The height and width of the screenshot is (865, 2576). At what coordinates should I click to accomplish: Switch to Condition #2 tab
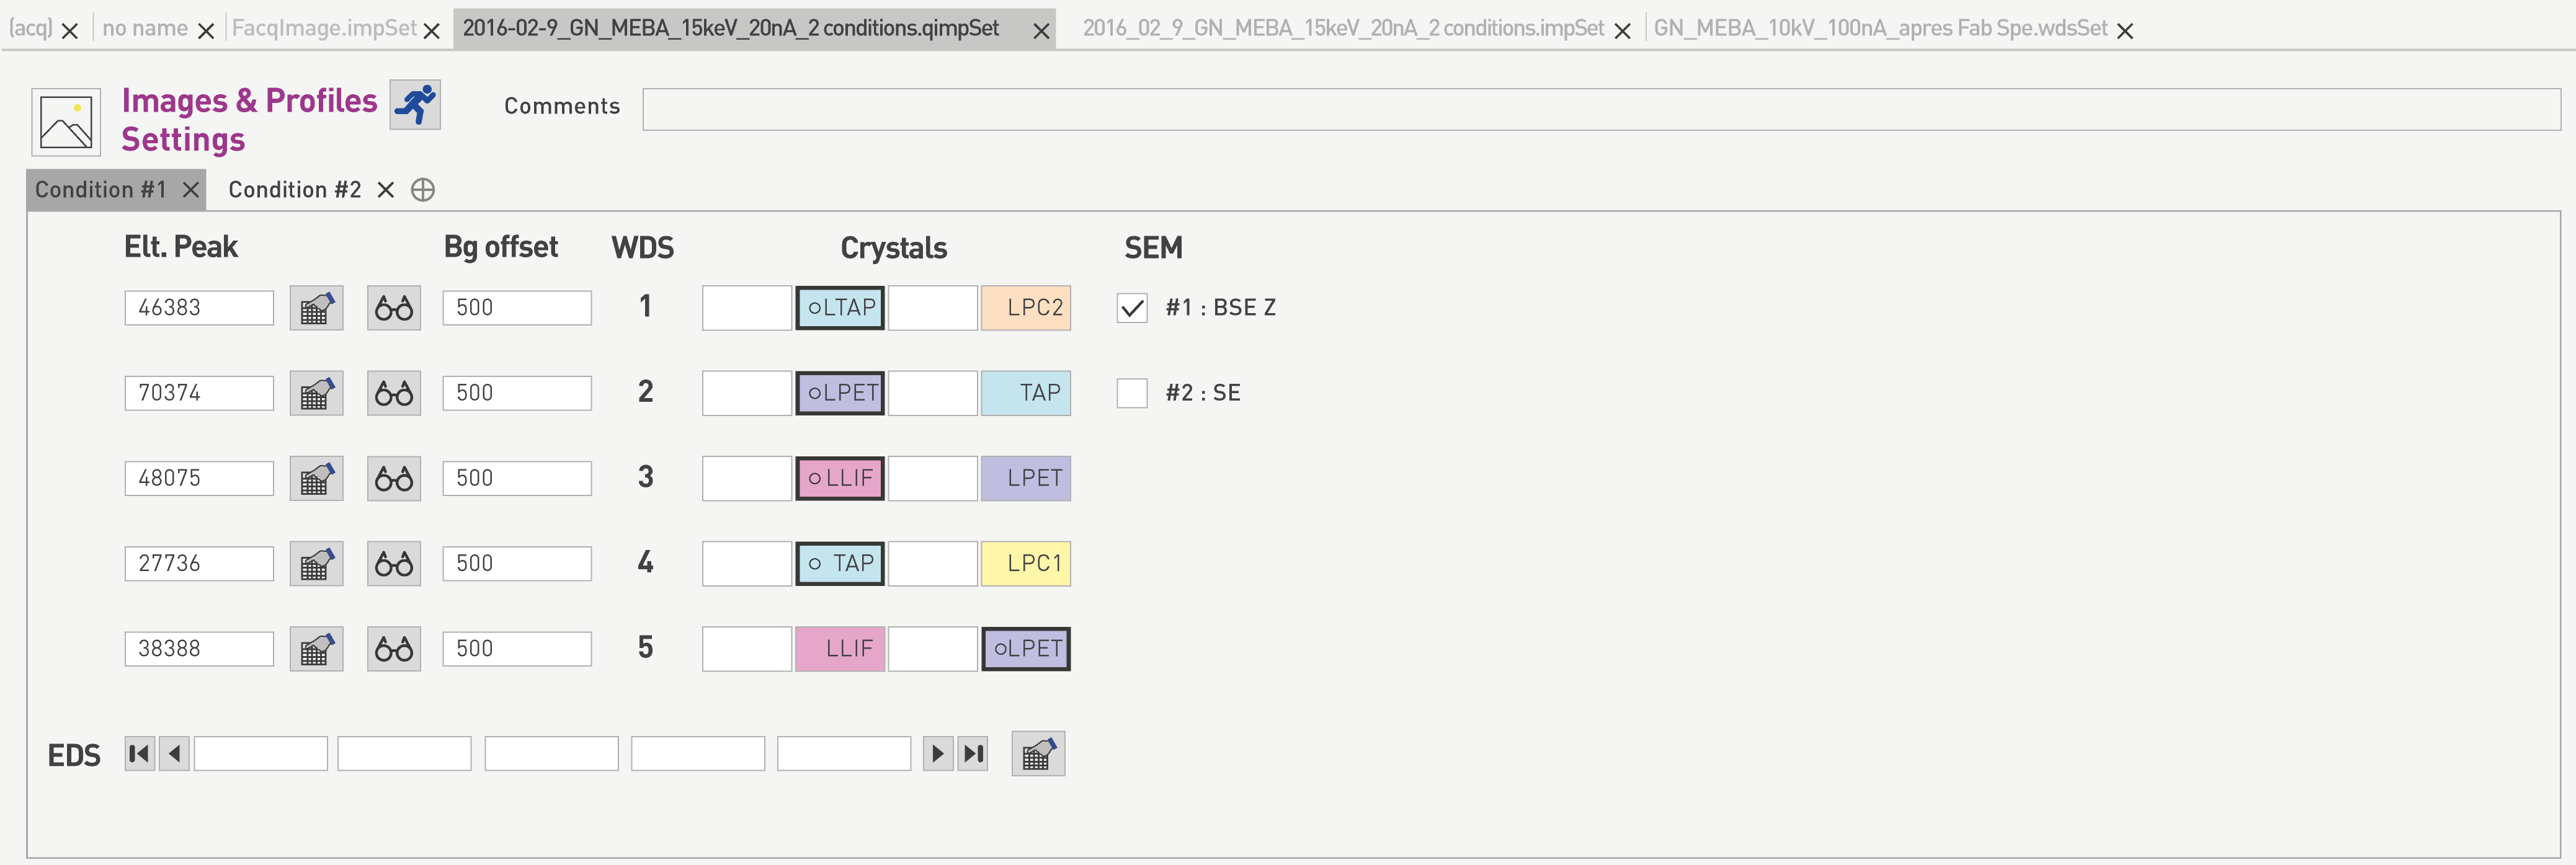294,190
